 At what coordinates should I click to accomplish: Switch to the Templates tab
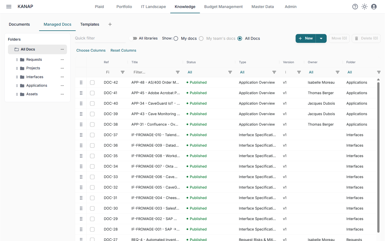(x=90, y=24)
